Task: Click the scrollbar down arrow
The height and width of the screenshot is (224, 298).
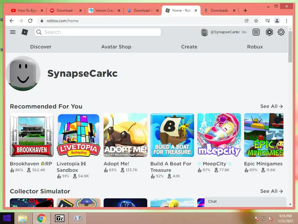Action: [x=290, y=204]
